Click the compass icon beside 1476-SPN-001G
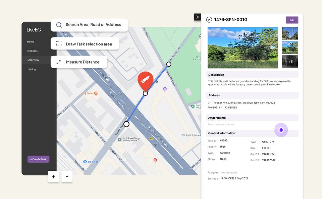The image size is (322, 199). click(209, 19)
